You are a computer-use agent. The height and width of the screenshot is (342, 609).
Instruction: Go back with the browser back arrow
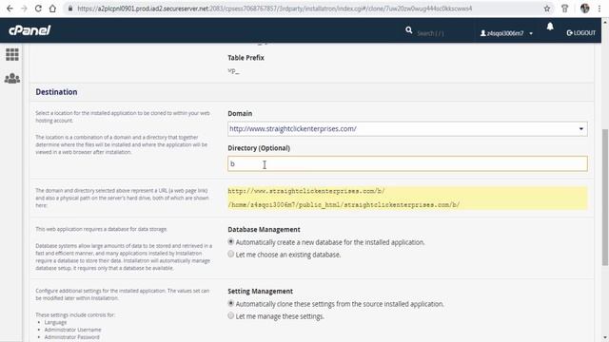coord(10,9)
